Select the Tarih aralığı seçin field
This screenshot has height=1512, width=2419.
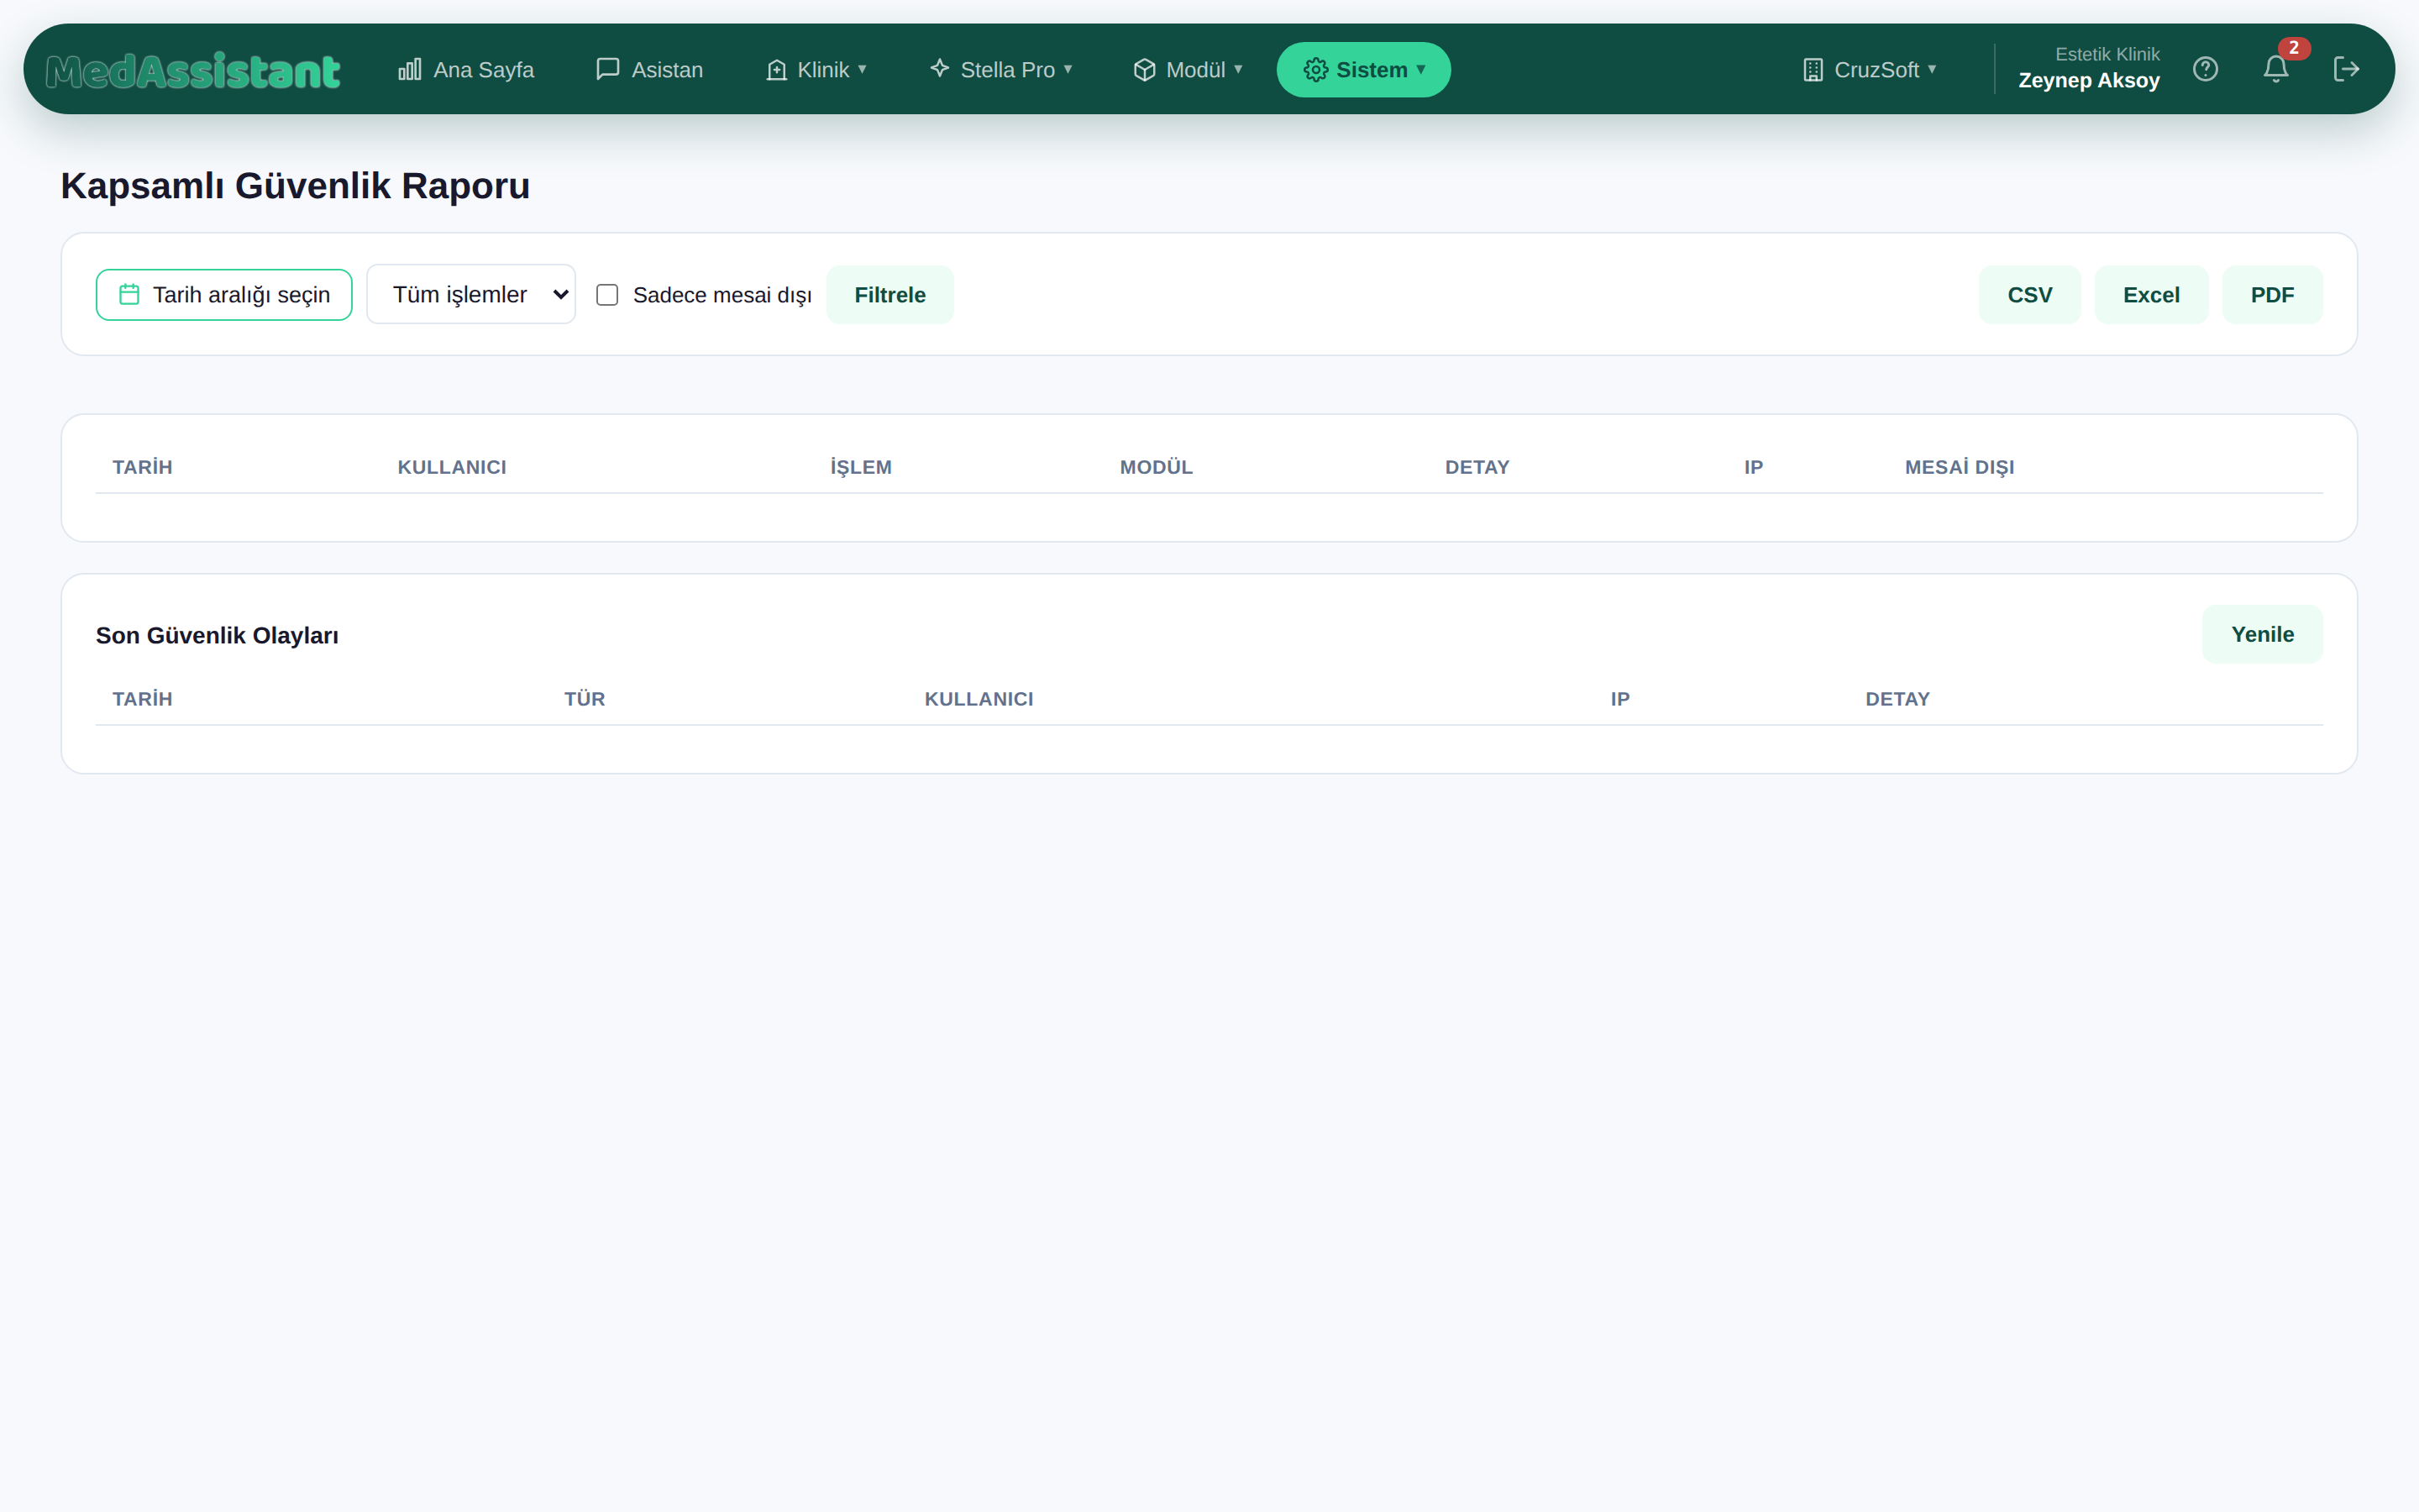(224, 295)
